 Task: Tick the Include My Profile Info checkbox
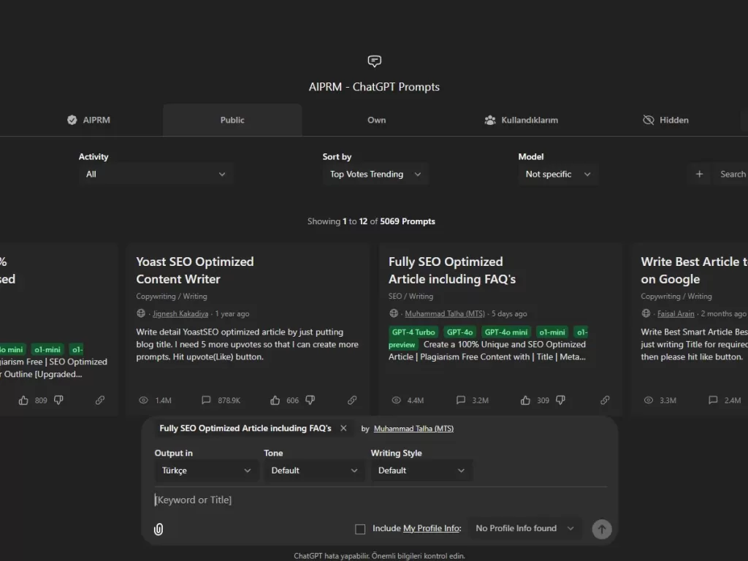[x=360, y=529]
